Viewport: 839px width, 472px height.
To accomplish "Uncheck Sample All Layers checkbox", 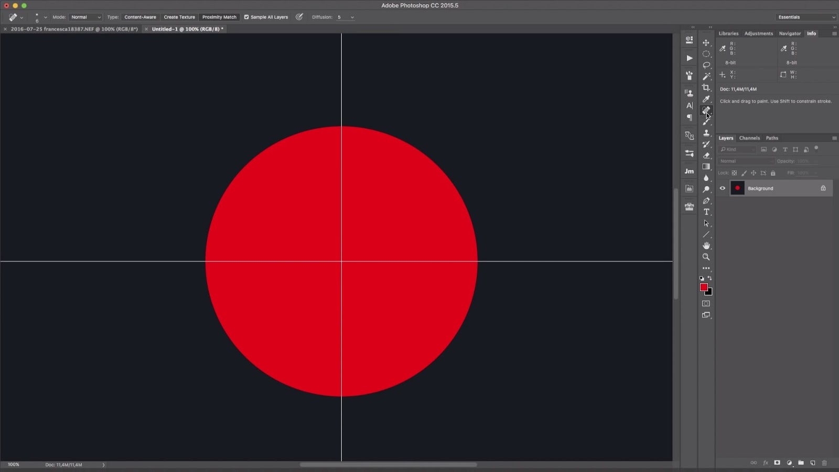I will pos(246,17).
